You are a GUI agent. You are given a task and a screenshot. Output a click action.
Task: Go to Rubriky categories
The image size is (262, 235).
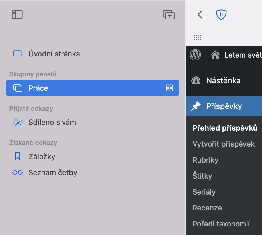(205, 160)
